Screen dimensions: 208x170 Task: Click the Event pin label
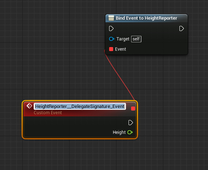pos(120,49)
